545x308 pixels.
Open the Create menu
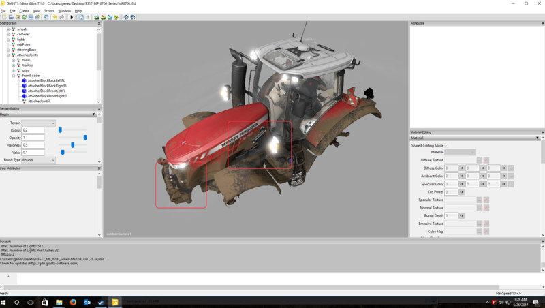[24, 11]
